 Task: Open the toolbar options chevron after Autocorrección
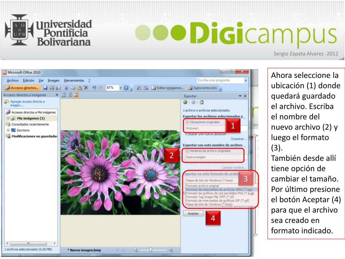point(221,89)
